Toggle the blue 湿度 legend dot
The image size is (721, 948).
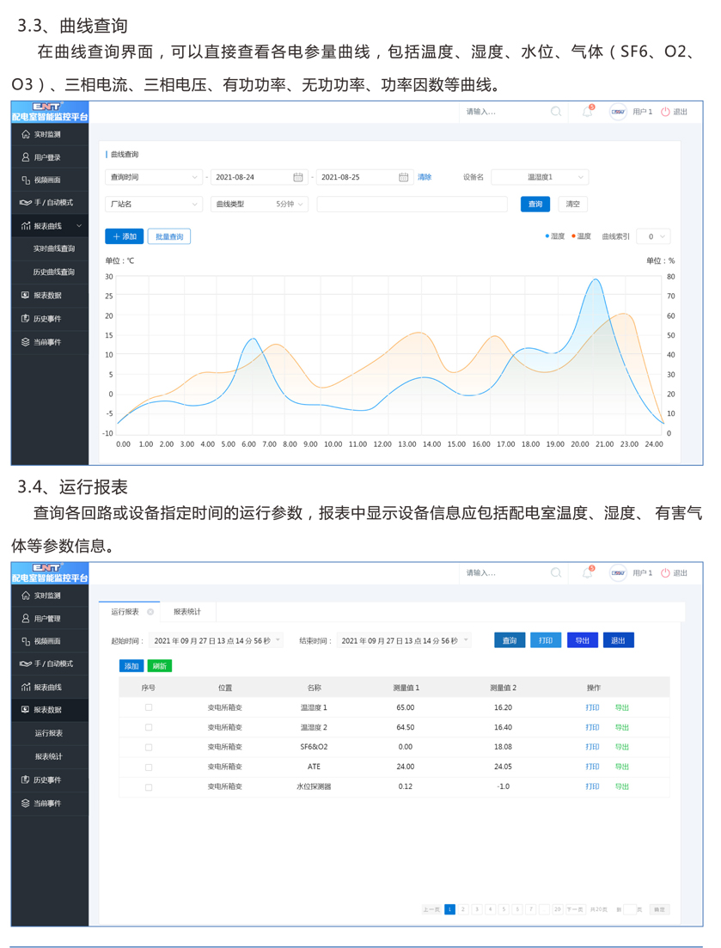point(547,236)
